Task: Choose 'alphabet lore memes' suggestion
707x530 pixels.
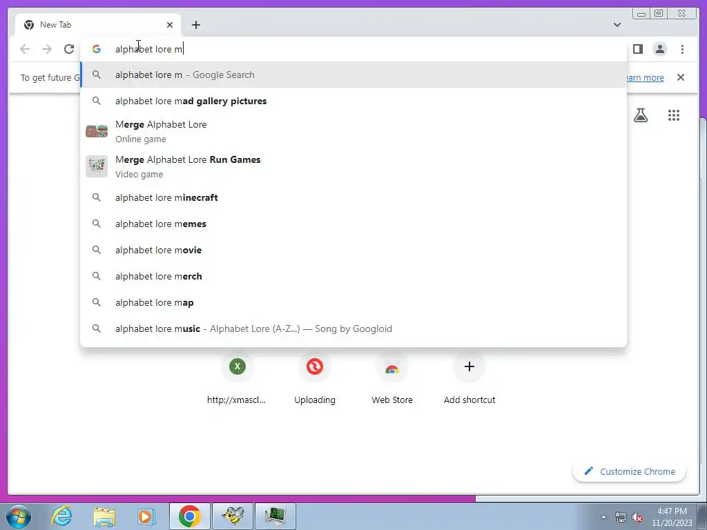Action: click(353, 224)
